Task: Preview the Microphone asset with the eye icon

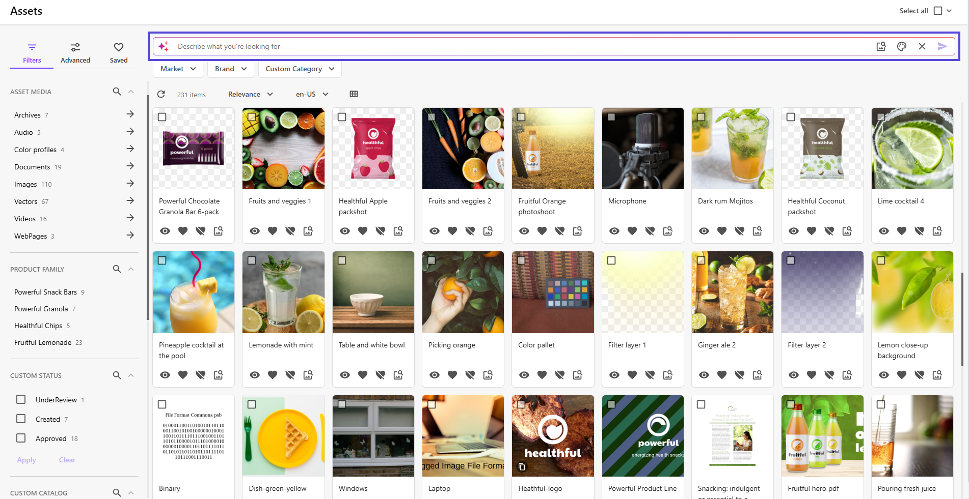Action: point(614,230)
